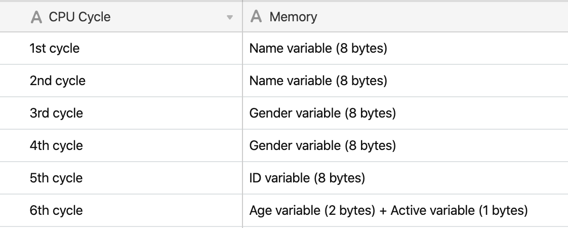Click the ID variable (8 bytes) cell
Image resolution: width=568 pixels, height=228 pixels.
tap(405, 178)
